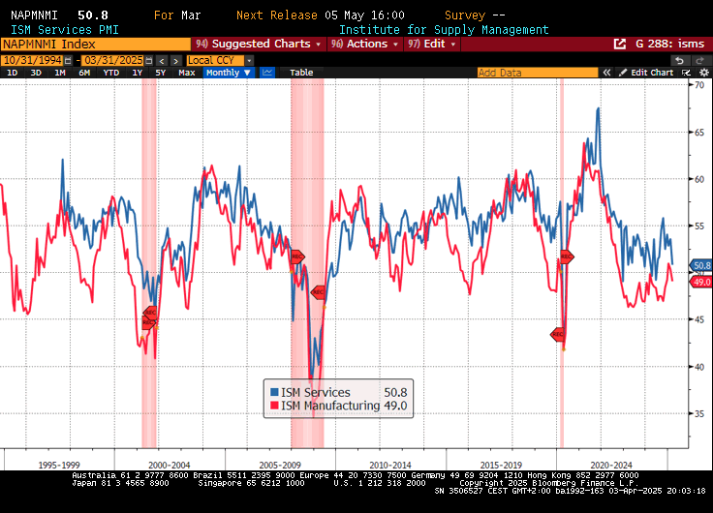Click the 35 y-axis label

(x=698, y=413)
